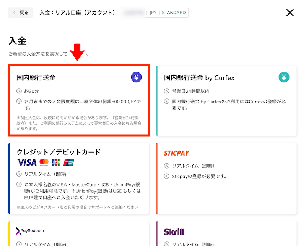Click the Mastercard logo
Image resolution: width=306 pixels, height=246 pixels.
click(x=44, y=162)
